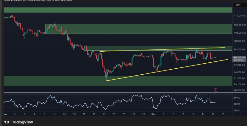
Task: Click the 76,900.00 price axis label
Action: tap(239, 90)
